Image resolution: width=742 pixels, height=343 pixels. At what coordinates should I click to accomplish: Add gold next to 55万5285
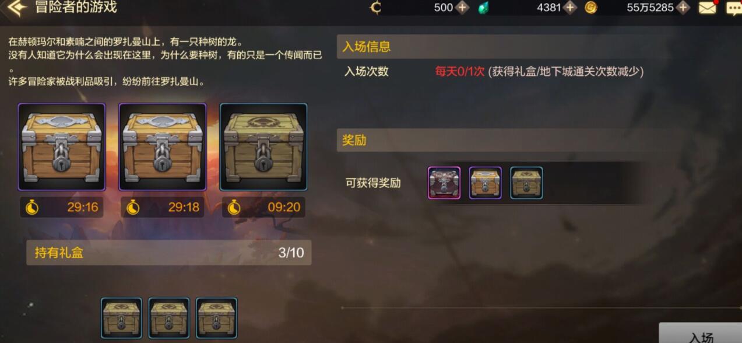pos(683,8)
